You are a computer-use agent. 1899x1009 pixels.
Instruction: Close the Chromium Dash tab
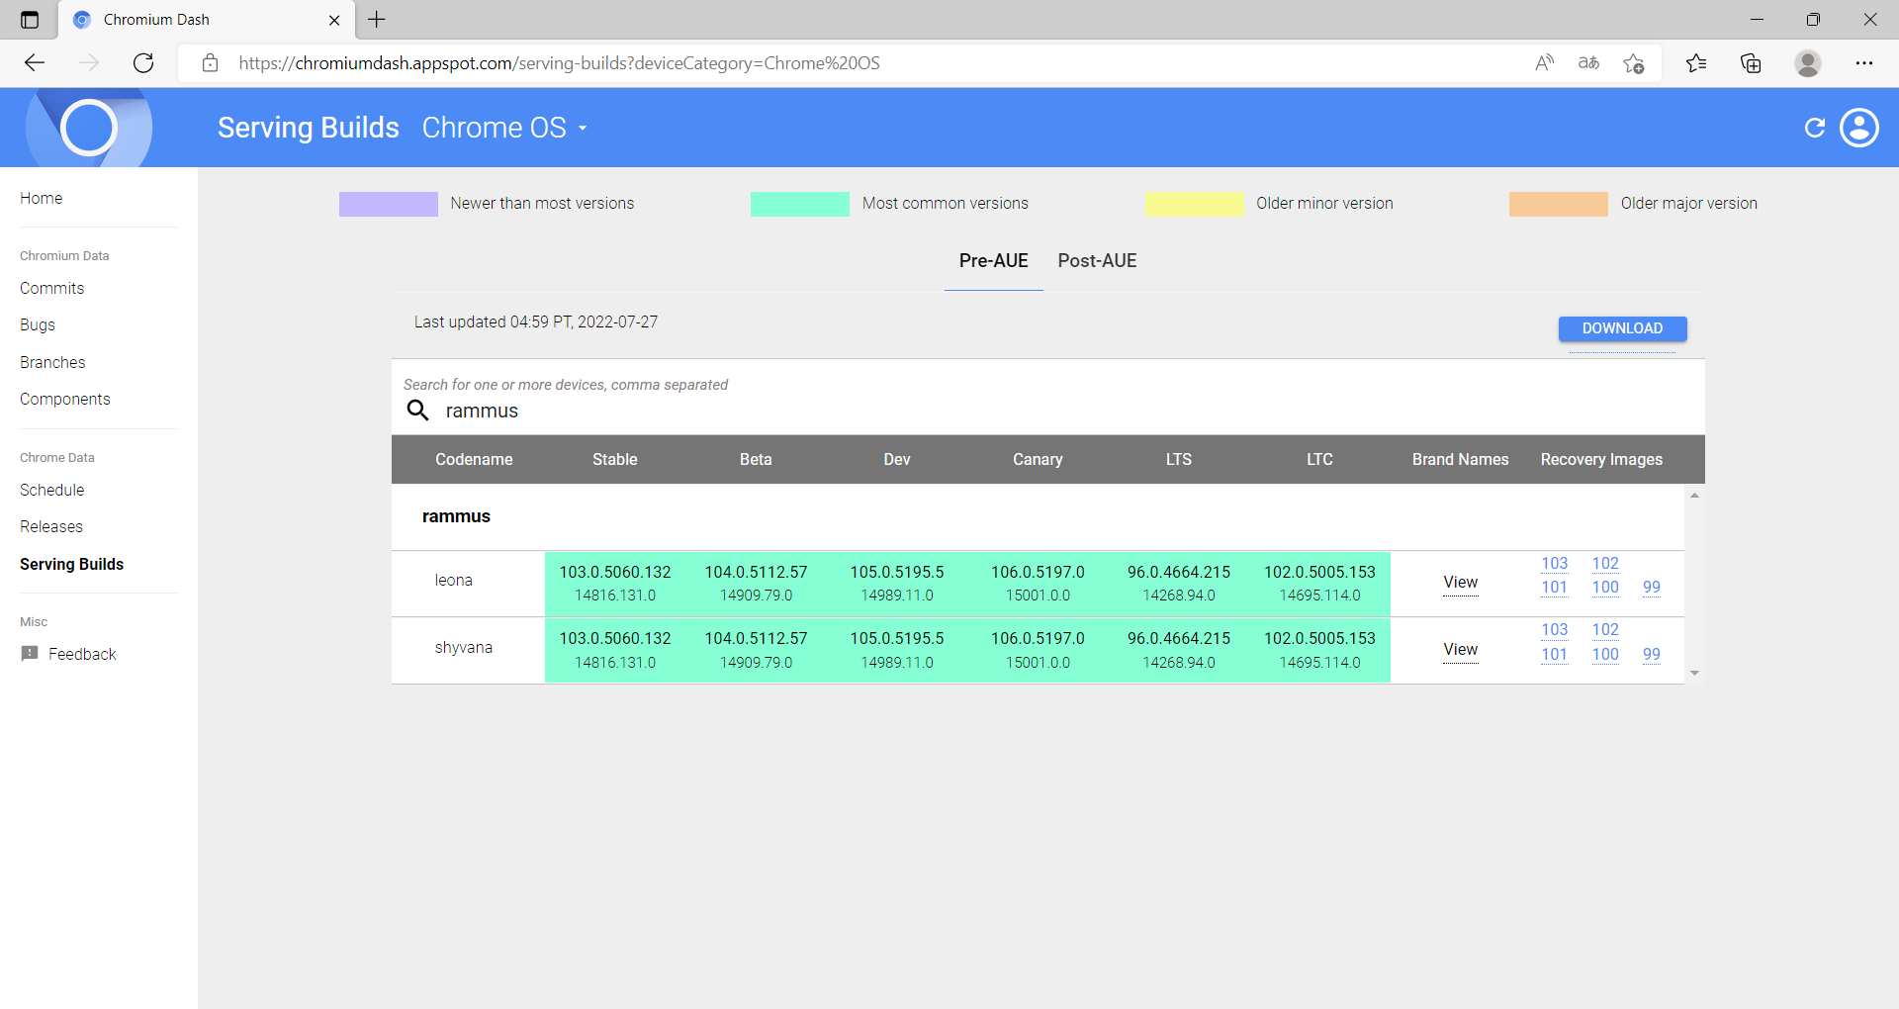pos(334,20)
